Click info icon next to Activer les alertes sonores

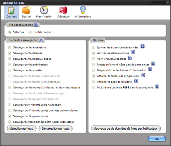(x=133, y=52)
